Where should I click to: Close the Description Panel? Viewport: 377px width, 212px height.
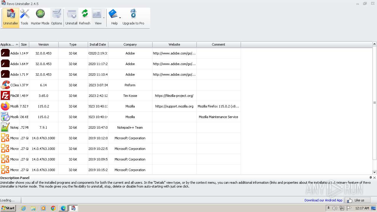click(375, 178)
